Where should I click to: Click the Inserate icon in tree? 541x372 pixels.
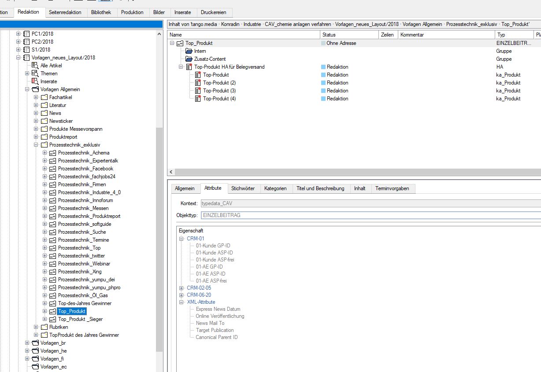[35, 81]
